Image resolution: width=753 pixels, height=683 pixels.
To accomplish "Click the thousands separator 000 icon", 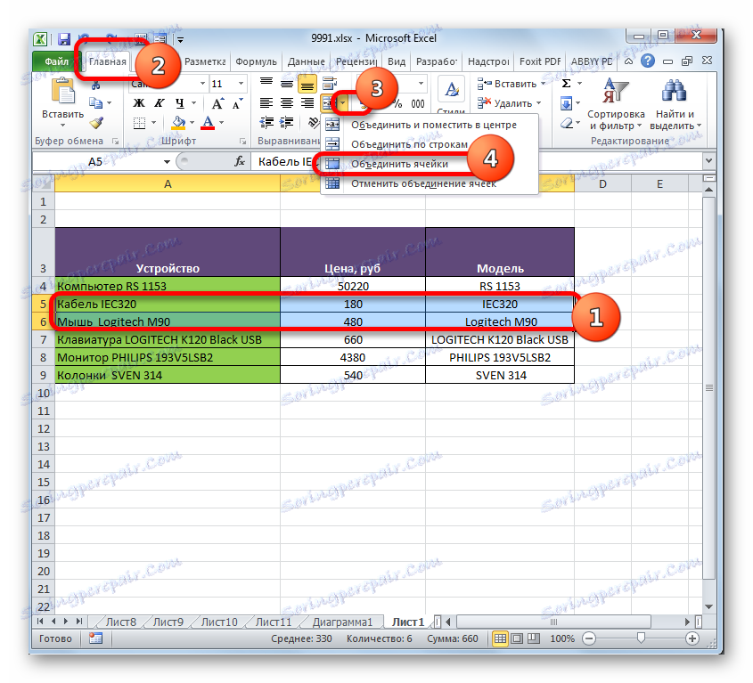I will pyautogui.click(x=417, y=103).
